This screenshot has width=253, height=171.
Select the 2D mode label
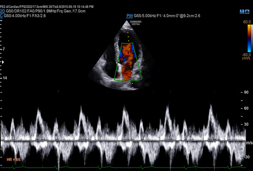tap(3, 11)
